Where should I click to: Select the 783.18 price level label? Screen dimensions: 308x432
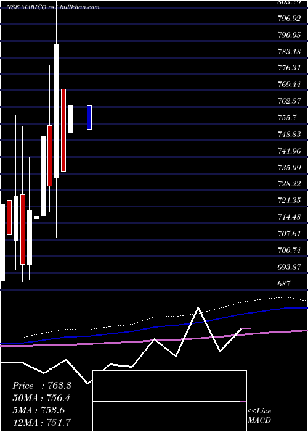coord(289,51)
